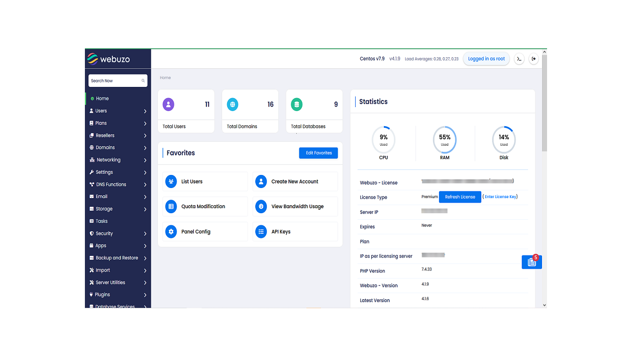
Task: Click the purple Total Users icon
Action: point(169,105)
